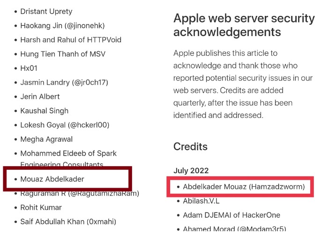The width and height of the screenshot is (328, 234).
Task: Click the boxed Mouaz Abdelkader entry
Action: [x=52, y=179]
